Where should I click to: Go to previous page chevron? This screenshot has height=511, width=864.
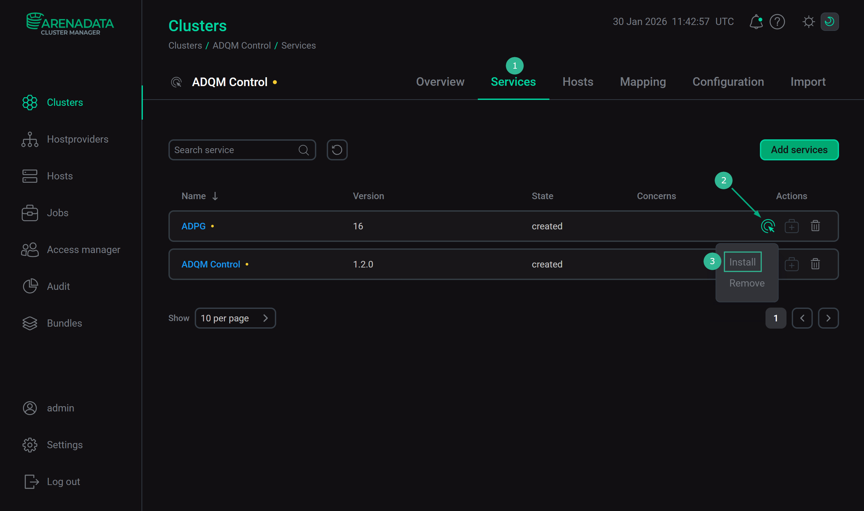coord(802,318)
